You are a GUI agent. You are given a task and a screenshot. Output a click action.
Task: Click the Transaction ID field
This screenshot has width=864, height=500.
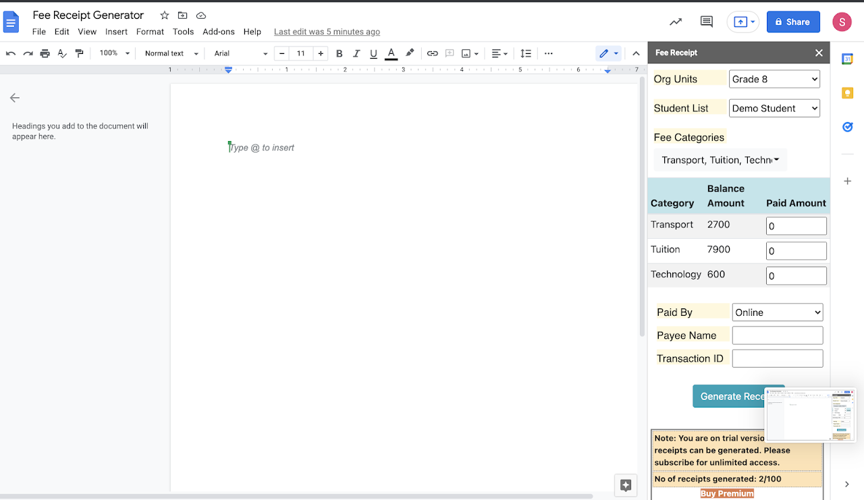point(778,358)
